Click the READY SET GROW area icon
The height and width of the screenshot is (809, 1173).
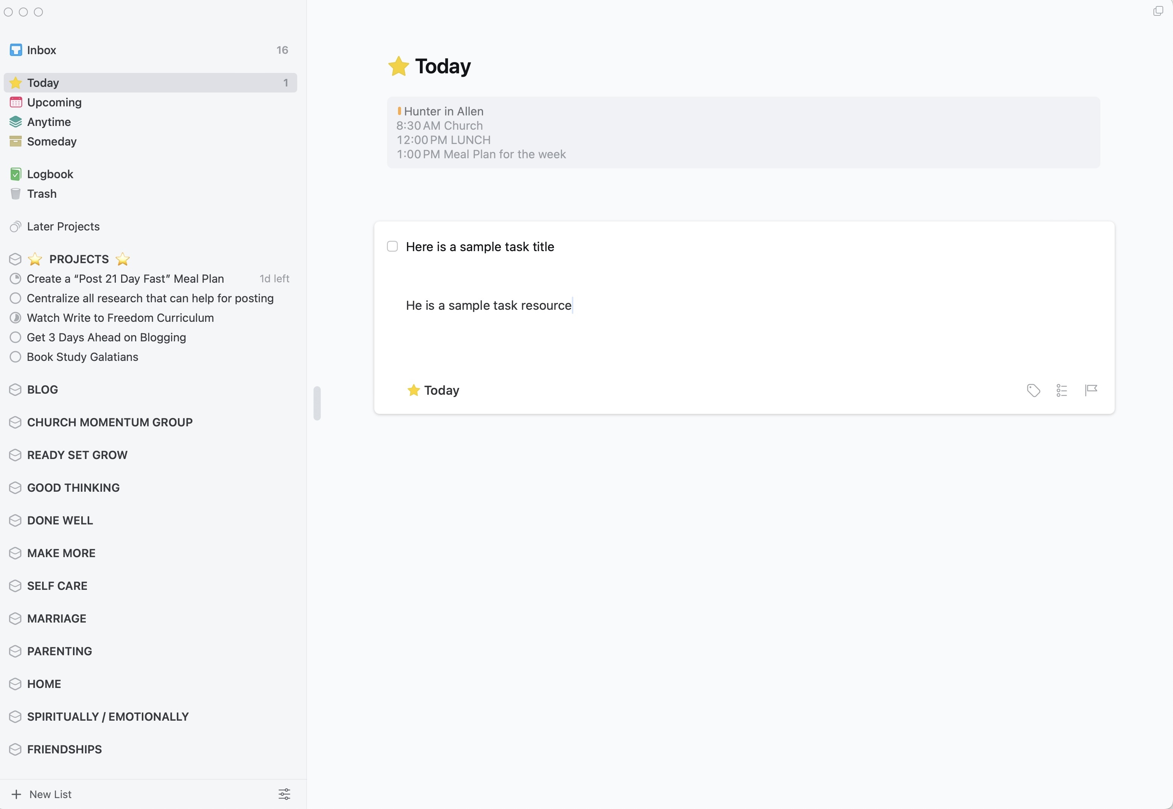(15, 455)
